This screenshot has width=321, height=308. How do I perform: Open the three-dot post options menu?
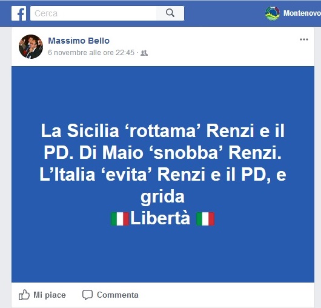point(304,39)
